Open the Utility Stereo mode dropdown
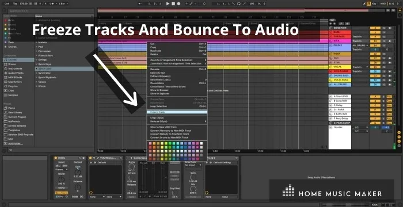The height and width of the screenshot is (207, 403). 62,170
